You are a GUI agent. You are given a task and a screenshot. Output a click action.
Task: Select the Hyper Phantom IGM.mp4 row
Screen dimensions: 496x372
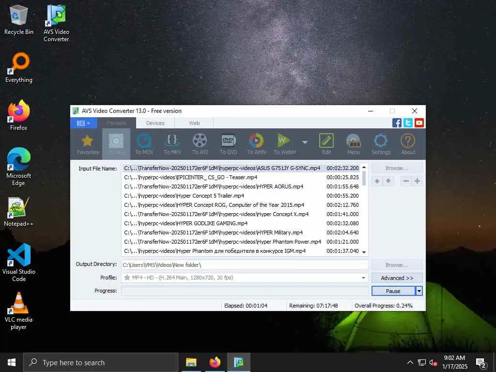[241, 251]
